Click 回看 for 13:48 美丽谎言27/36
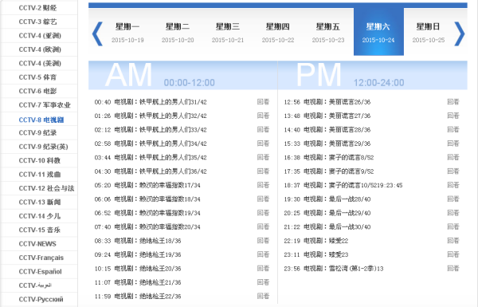This screenshot has width=478, height=307. point(453,116)
